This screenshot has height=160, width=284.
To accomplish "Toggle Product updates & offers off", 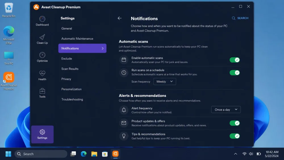I will pyautogui.click(x=235, y=123).
